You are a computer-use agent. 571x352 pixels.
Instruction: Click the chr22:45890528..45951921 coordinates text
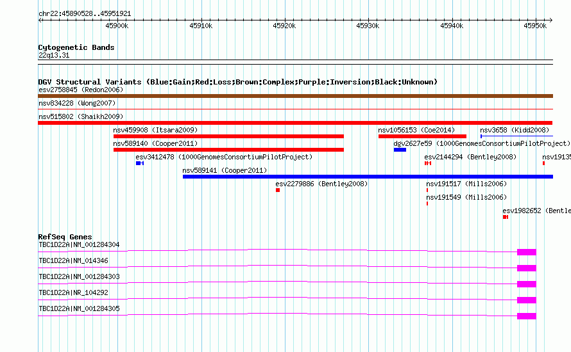(x=85, y=14)
